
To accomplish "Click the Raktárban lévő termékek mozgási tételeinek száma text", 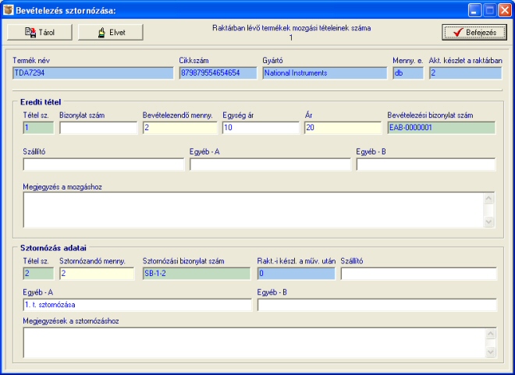I will point(292,28).
